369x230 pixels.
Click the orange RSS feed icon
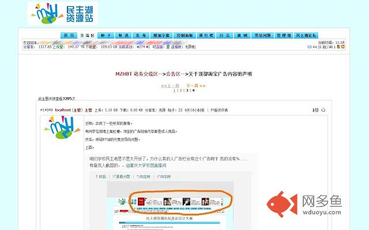click(x=343, y=47)
